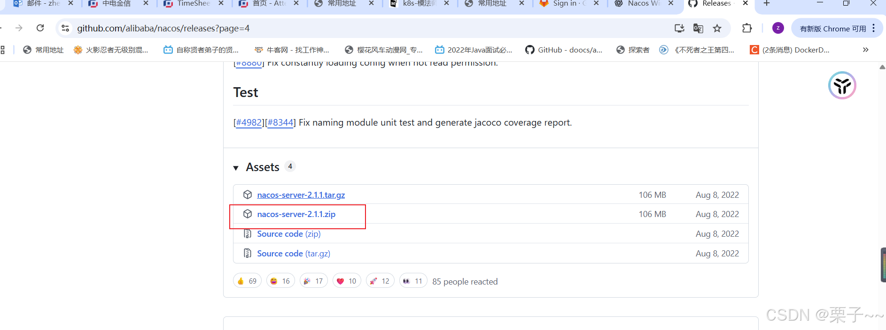
Task: Open the 不死者之王第四 bookmark
Action: click(x=697, y=50)
